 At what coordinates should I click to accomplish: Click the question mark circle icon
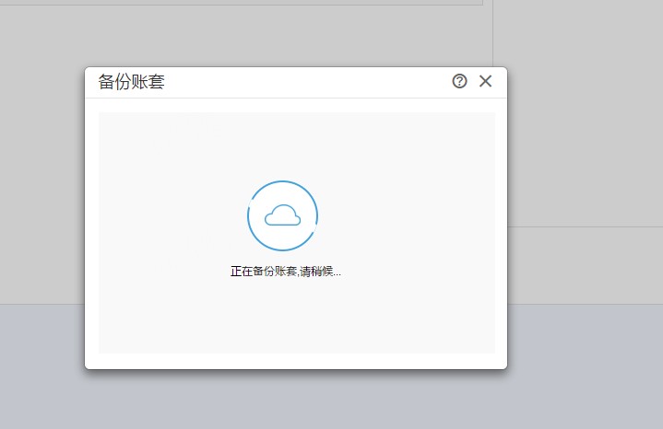click(459, 81)
